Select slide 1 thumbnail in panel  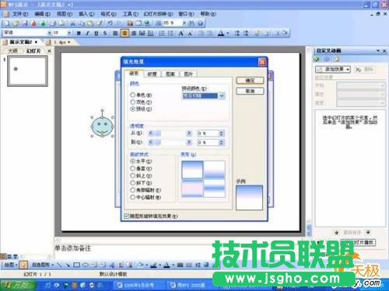27,71
